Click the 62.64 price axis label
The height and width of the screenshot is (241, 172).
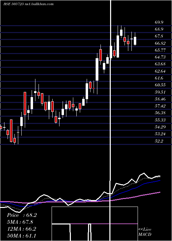coord(160,71)
